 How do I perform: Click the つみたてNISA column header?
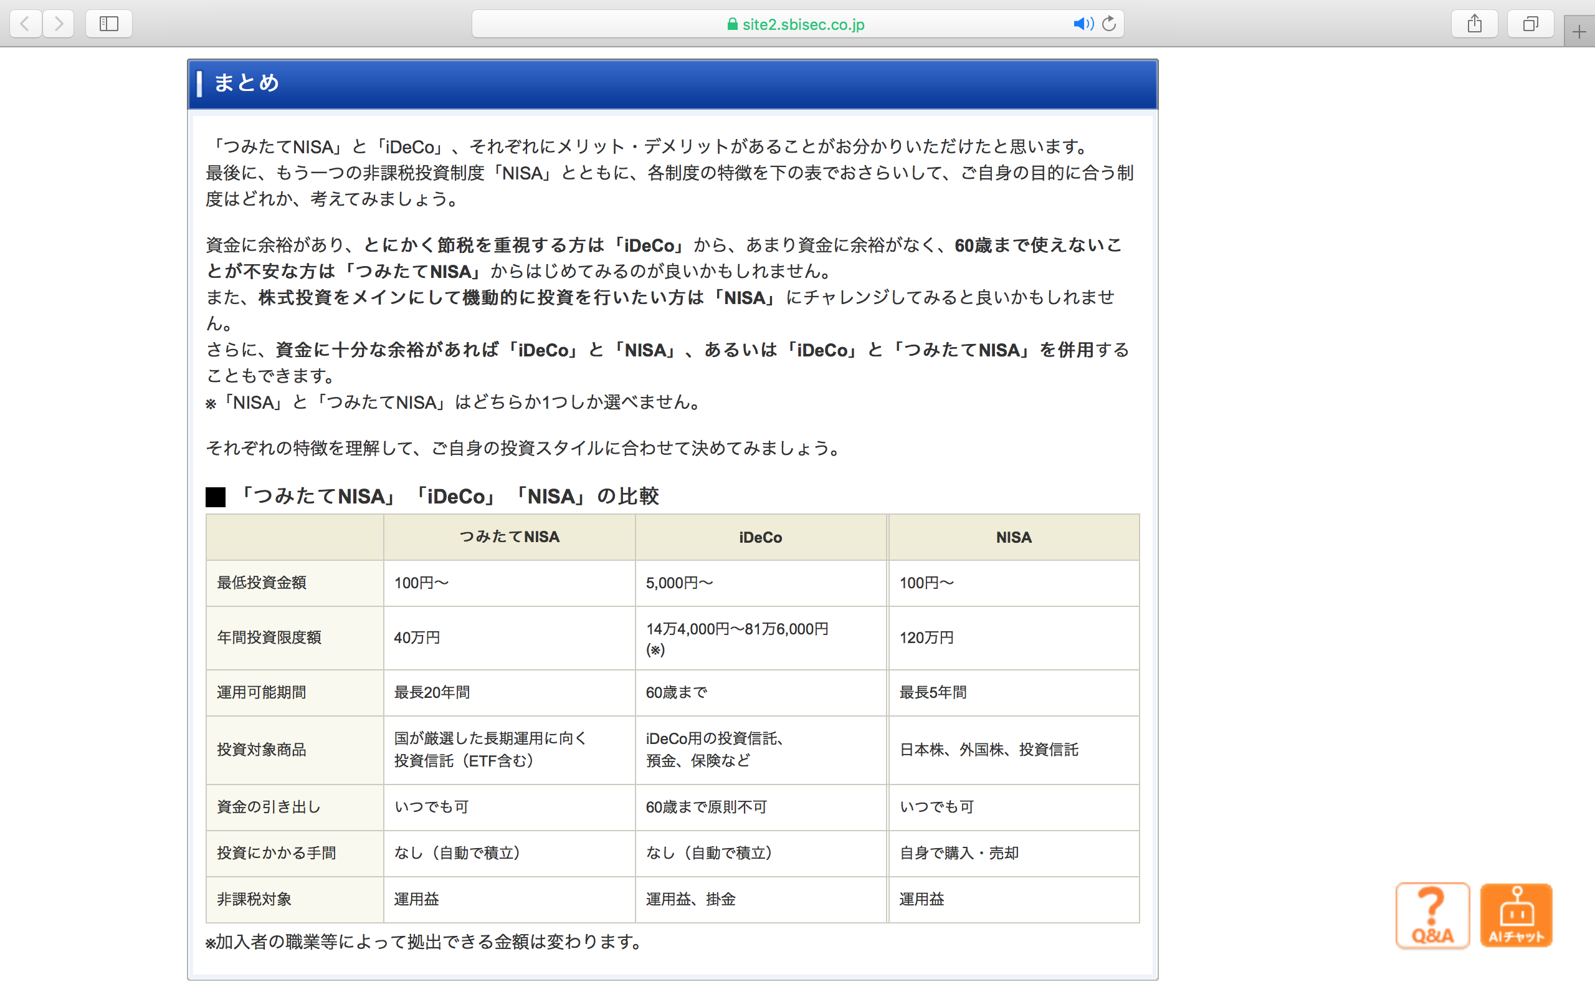(509, 537)
